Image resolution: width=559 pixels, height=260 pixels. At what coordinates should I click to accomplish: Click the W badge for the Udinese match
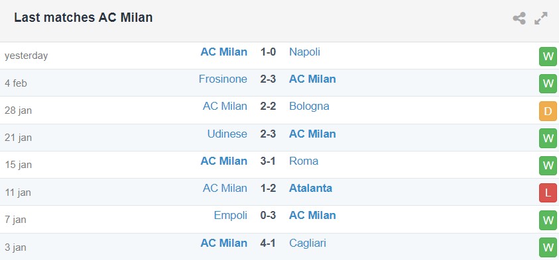[548, 138]
